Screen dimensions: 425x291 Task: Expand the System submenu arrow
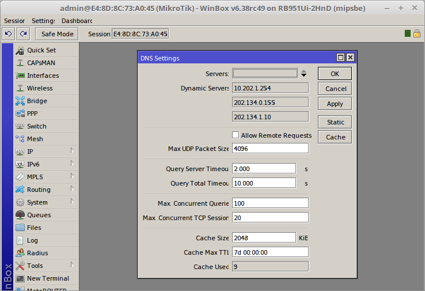72,202
